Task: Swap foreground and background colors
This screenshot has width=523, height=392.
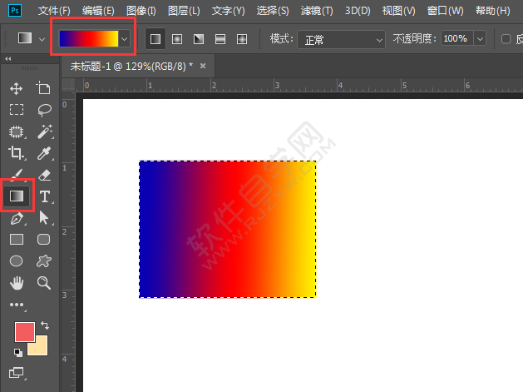Action: tap(45, 325)
